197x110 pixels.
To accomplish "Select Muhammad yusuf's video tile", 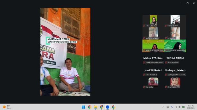I will coord(153,33).
